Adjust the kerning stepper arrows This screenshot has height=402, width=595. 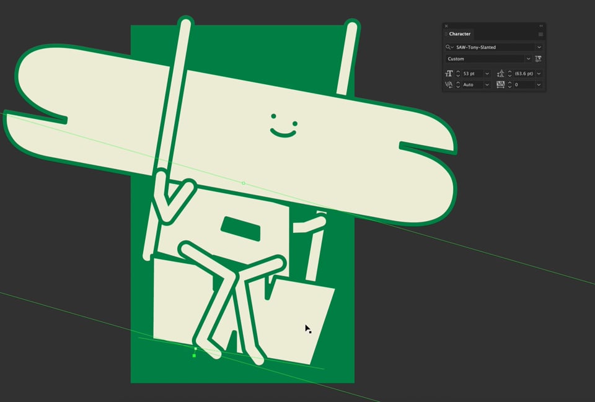[x=458, y=85]
